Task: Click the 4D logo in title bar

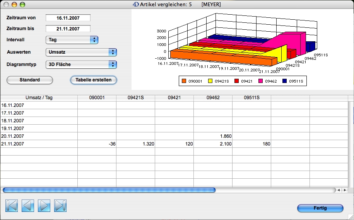Action: click(136, 5)
